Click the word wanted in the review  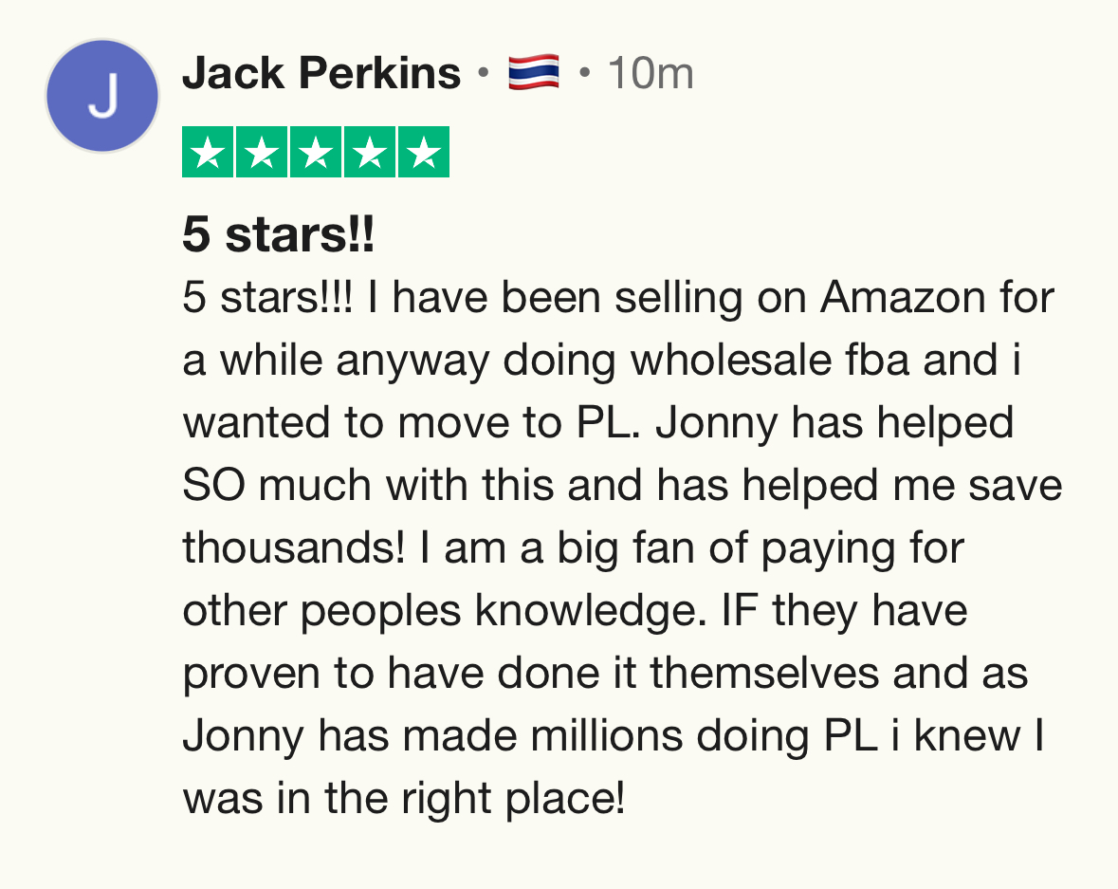pyautogui.click(x=256, y=422)
